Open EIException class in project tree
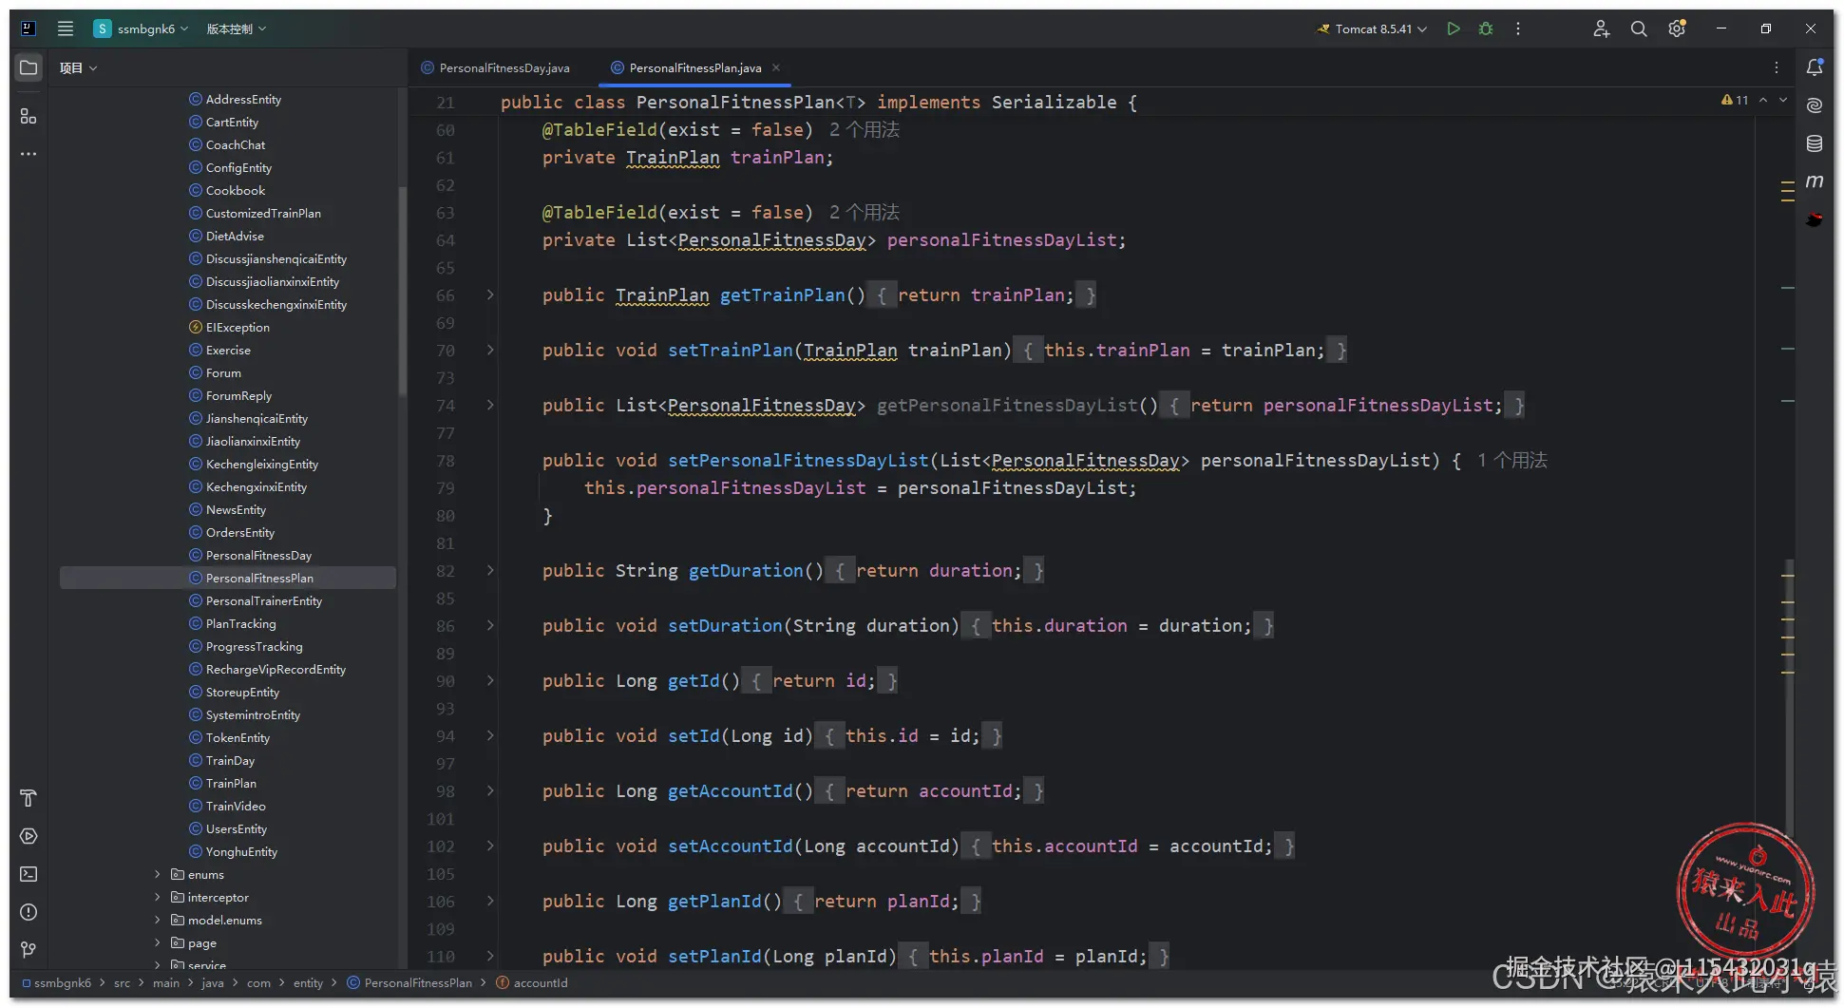 [x=238, y=327]
